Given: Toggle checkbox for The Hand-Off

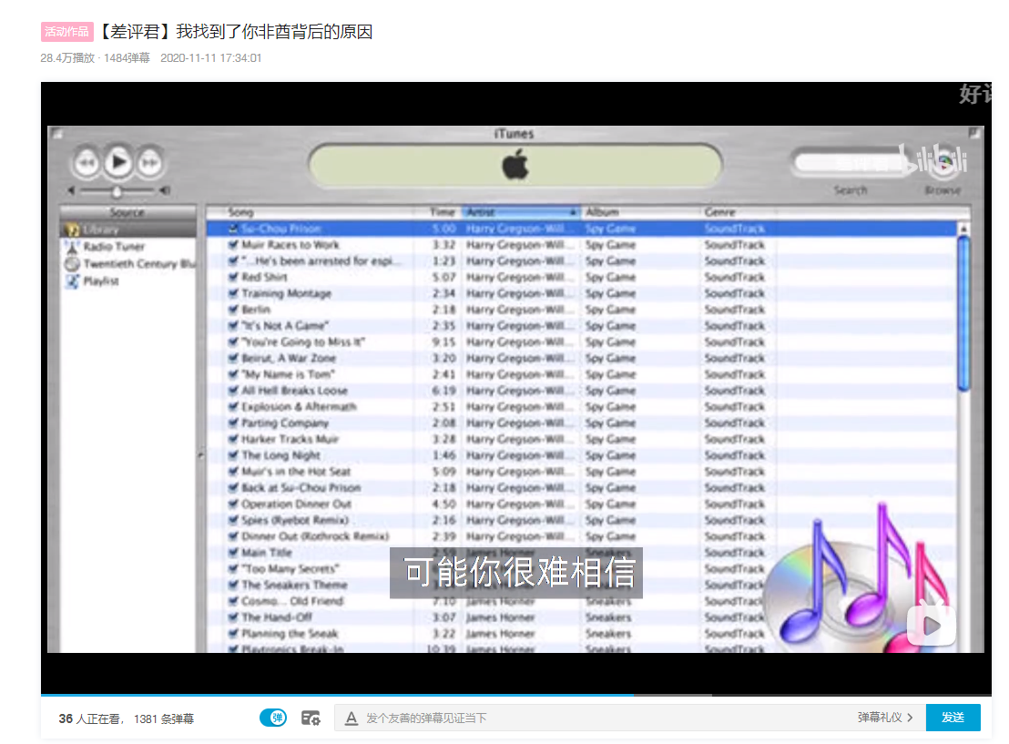Looking at the screenshot, I should pyautogui.click(x=233, y=617).
